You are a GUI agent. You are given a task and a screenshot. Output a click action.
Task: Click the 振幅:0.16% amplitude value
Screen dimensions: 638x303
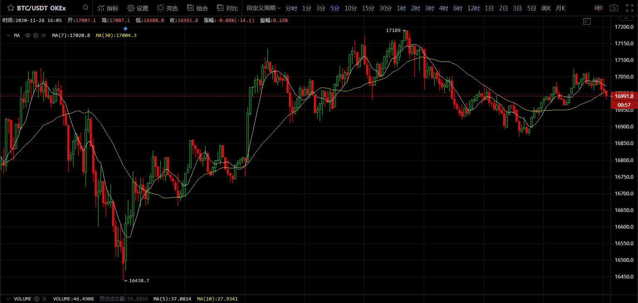pyautogui.click(x=274, y=20)
